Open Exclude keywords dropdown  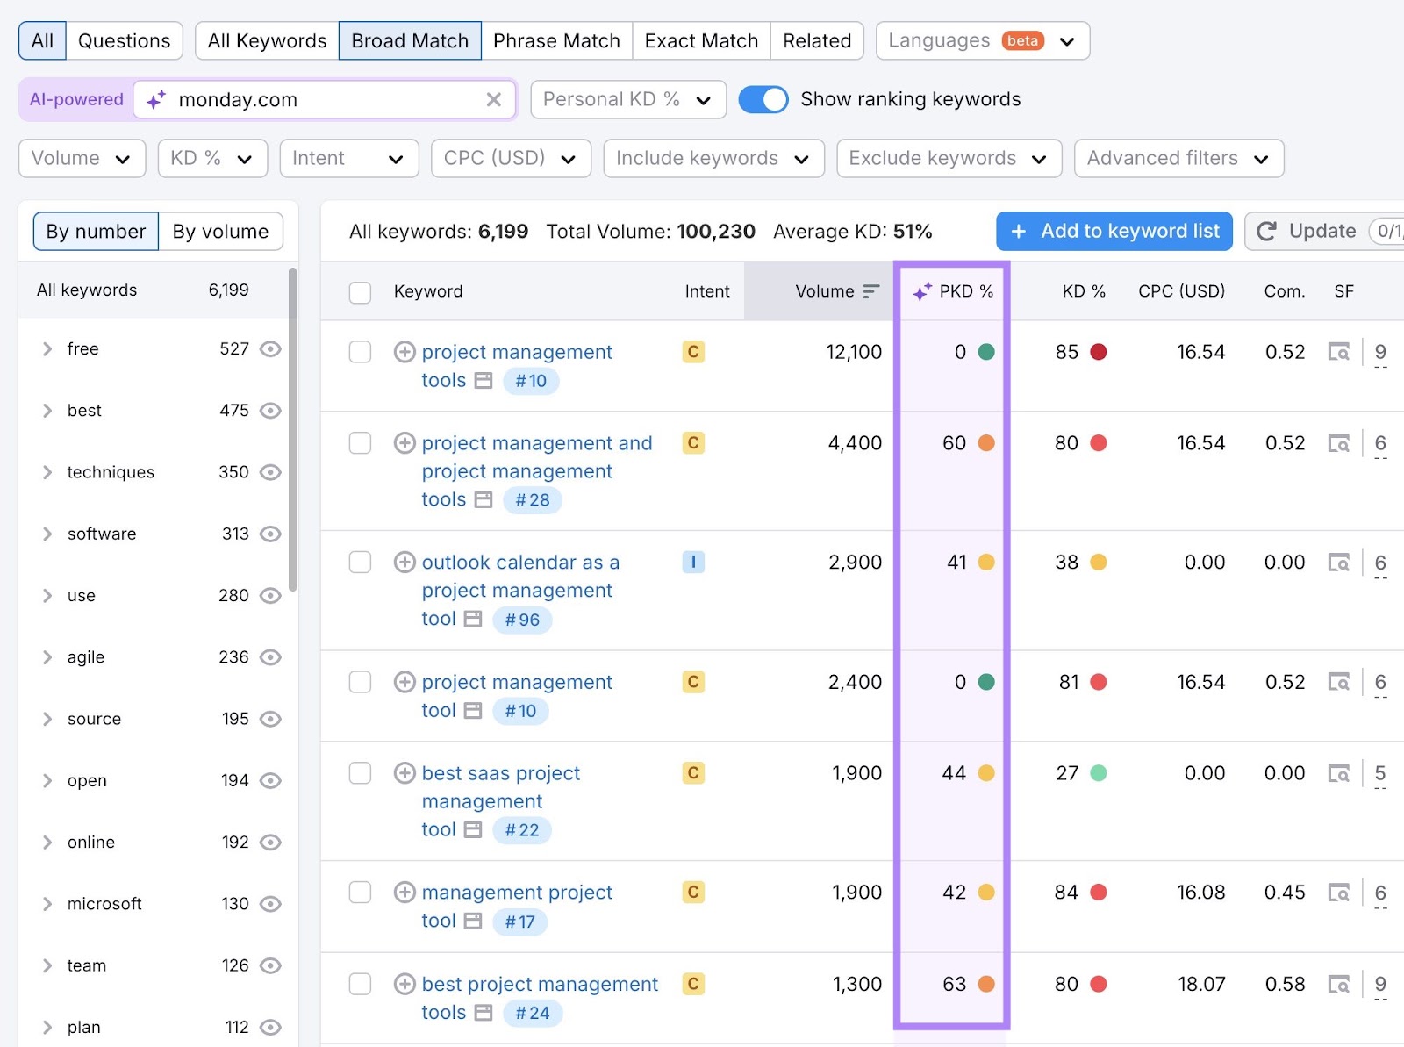(949, 159)
